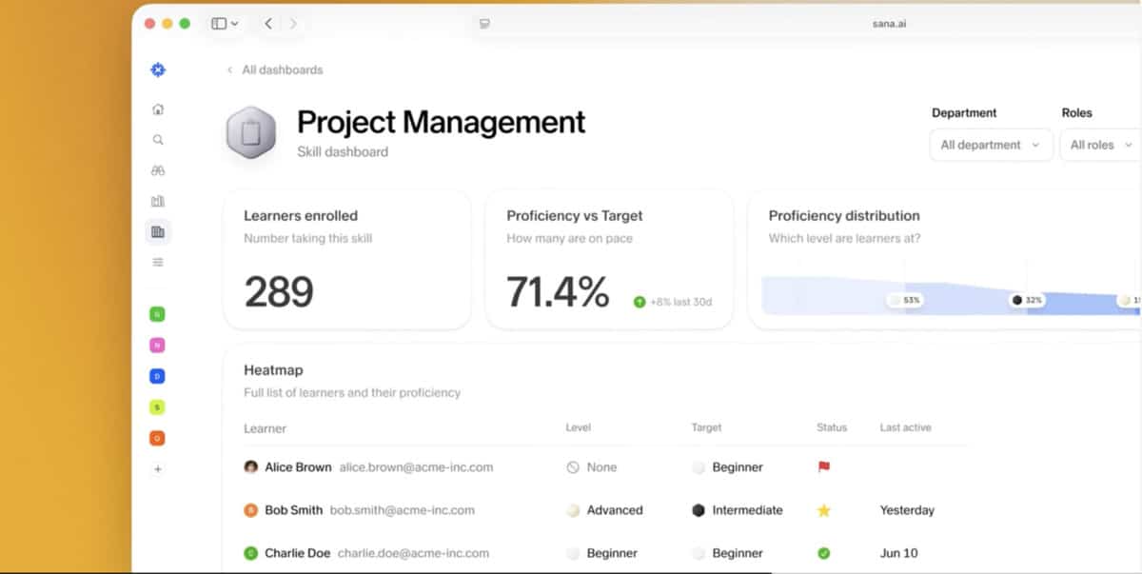Click the Sana logo icon in sidebar

(x=158, y=69)
